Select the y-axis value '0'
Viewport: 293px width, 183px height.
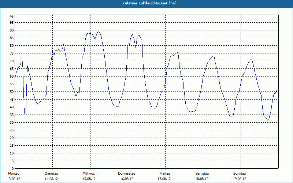tap(13, 168)
